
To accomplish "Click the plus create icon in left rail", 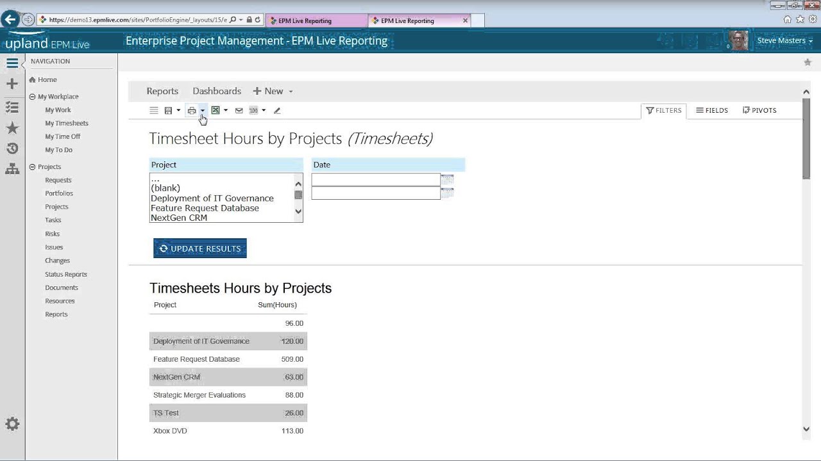I will [x=12, y=84].
